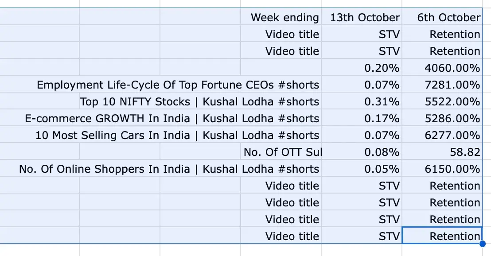491x256 pixels.
Task: Select the No. Of Online Shoppers cell
Action: [x=169, y=169]
